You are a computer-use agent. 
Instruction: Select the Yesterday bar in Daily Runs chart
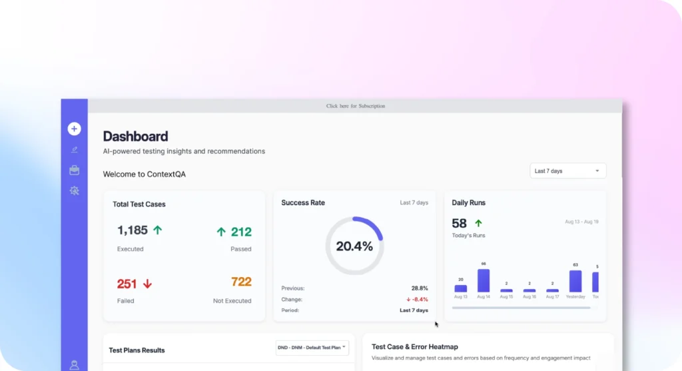575,281
